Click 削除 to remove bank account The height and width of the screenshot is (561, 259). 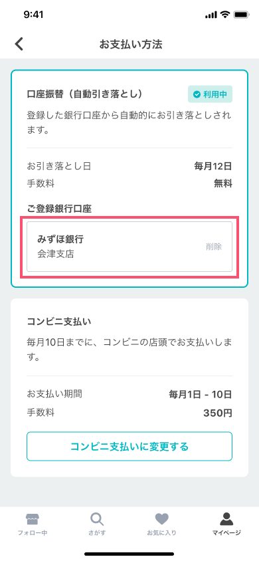214,247
